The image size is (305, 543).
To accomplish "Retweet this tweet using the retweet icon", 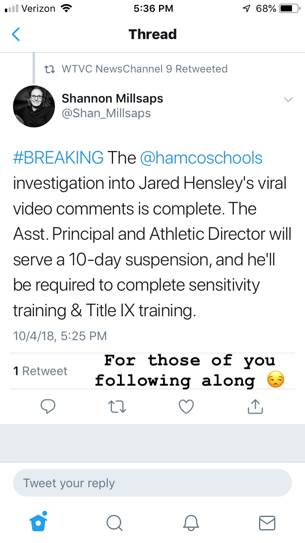I will [118, 407].
